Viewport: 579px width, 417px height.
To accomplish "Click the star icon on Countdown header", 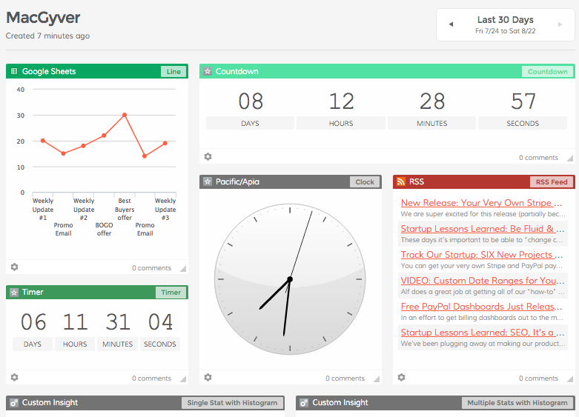I will pos(208,72).
